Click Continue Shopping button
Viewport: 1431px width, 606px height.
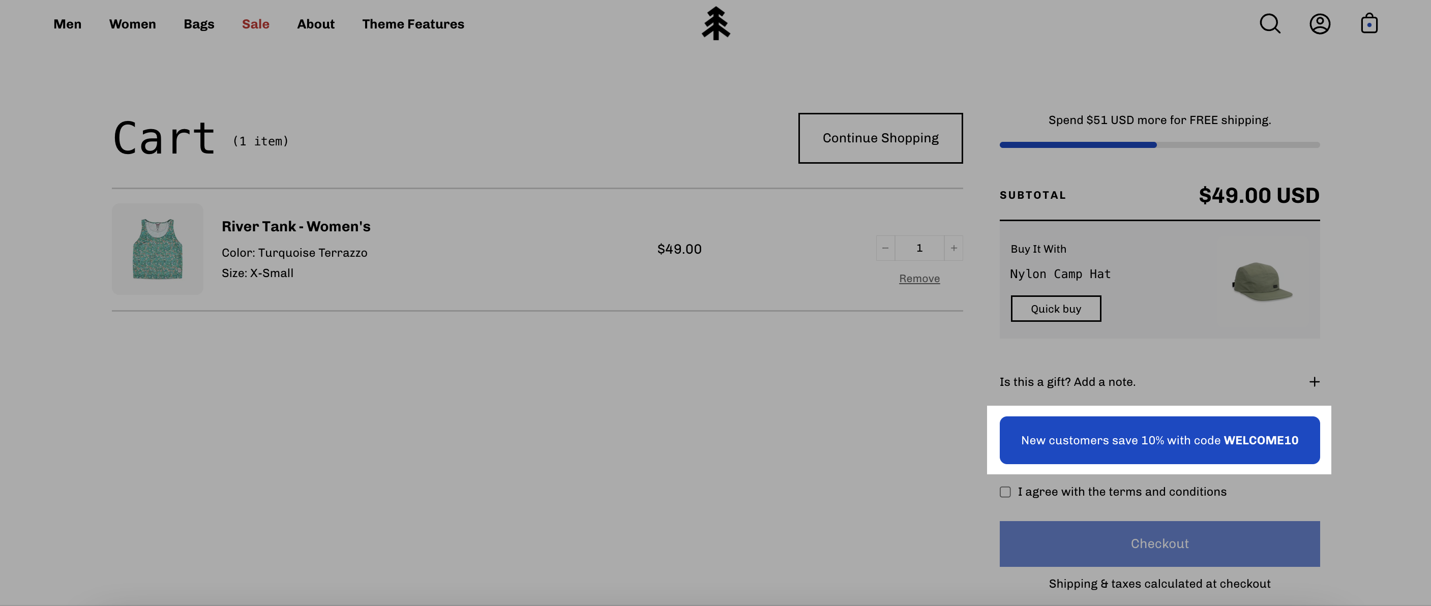point(880,138)
